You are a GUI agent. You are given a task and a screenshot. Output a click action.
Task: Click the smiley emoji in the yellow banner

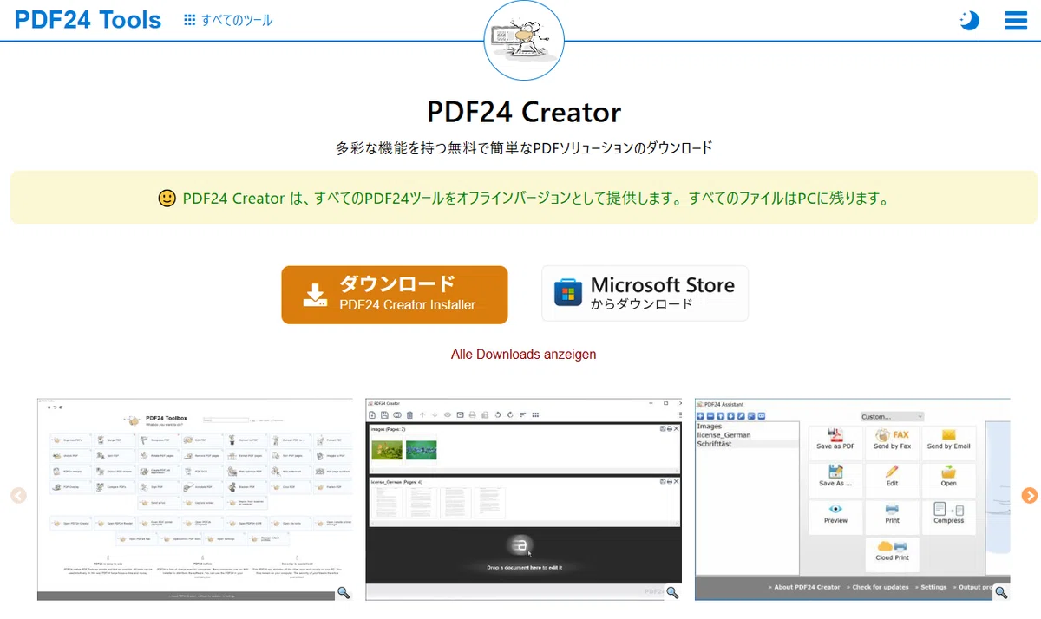167,198
